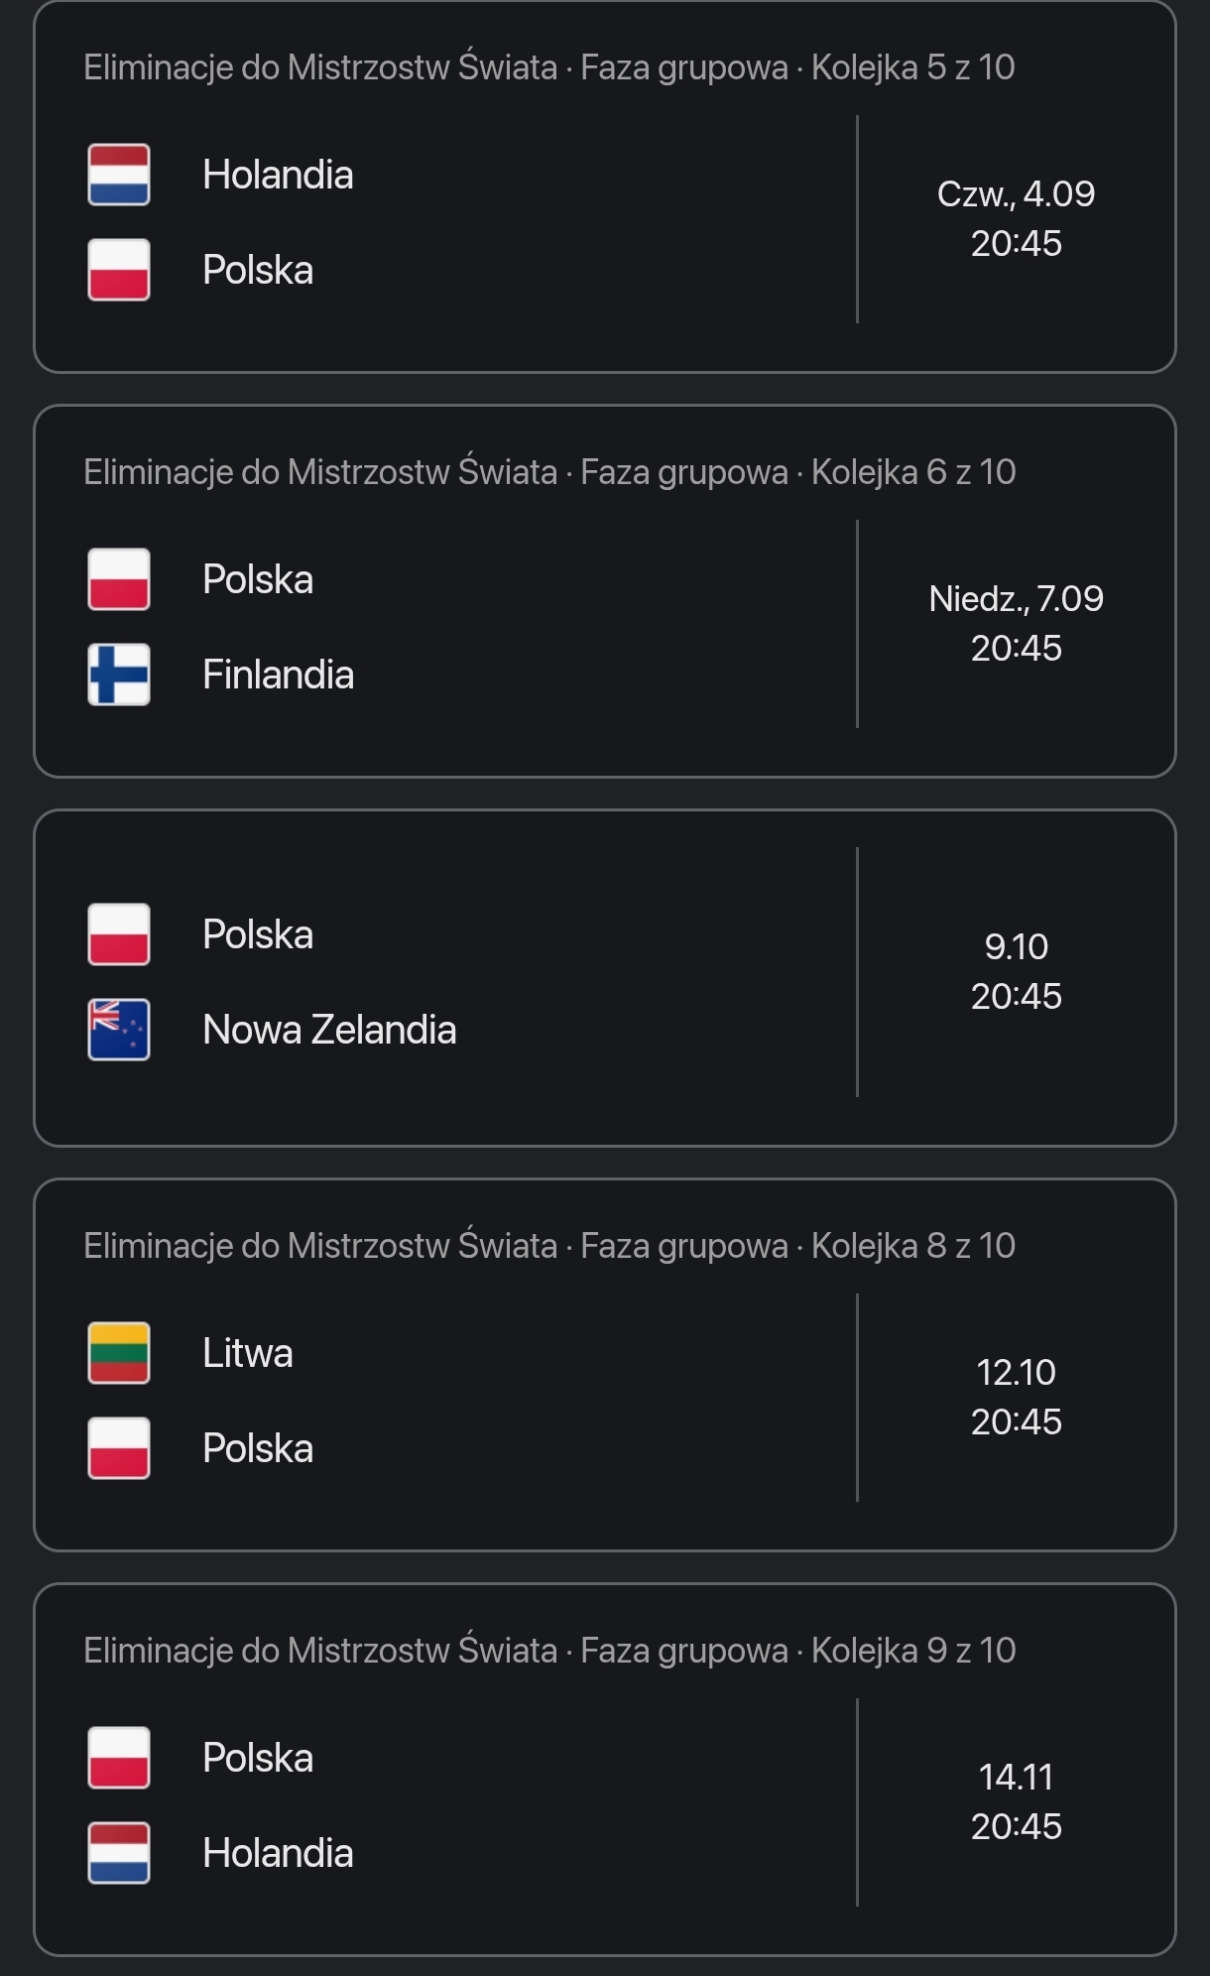
Task: Open match scheduled Niedz., 7.09
Action: click(1016, 623)
